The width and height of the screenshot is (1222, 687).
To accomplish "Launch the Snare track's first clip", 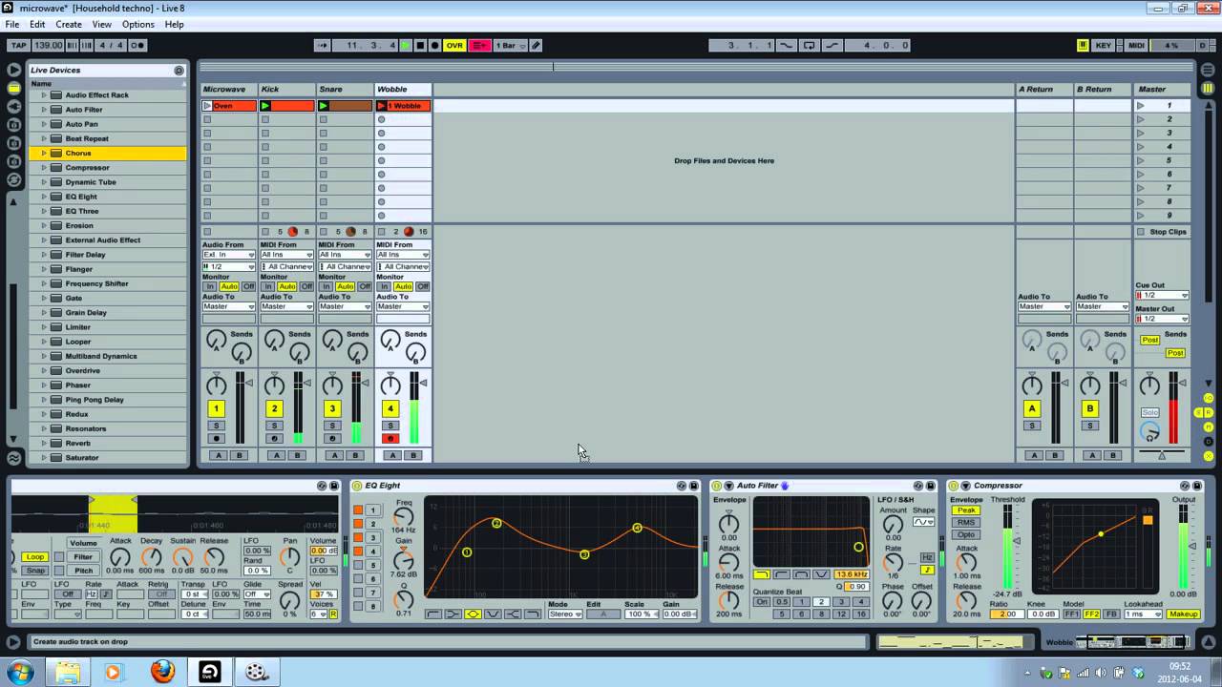I will [x=324, y=106].
